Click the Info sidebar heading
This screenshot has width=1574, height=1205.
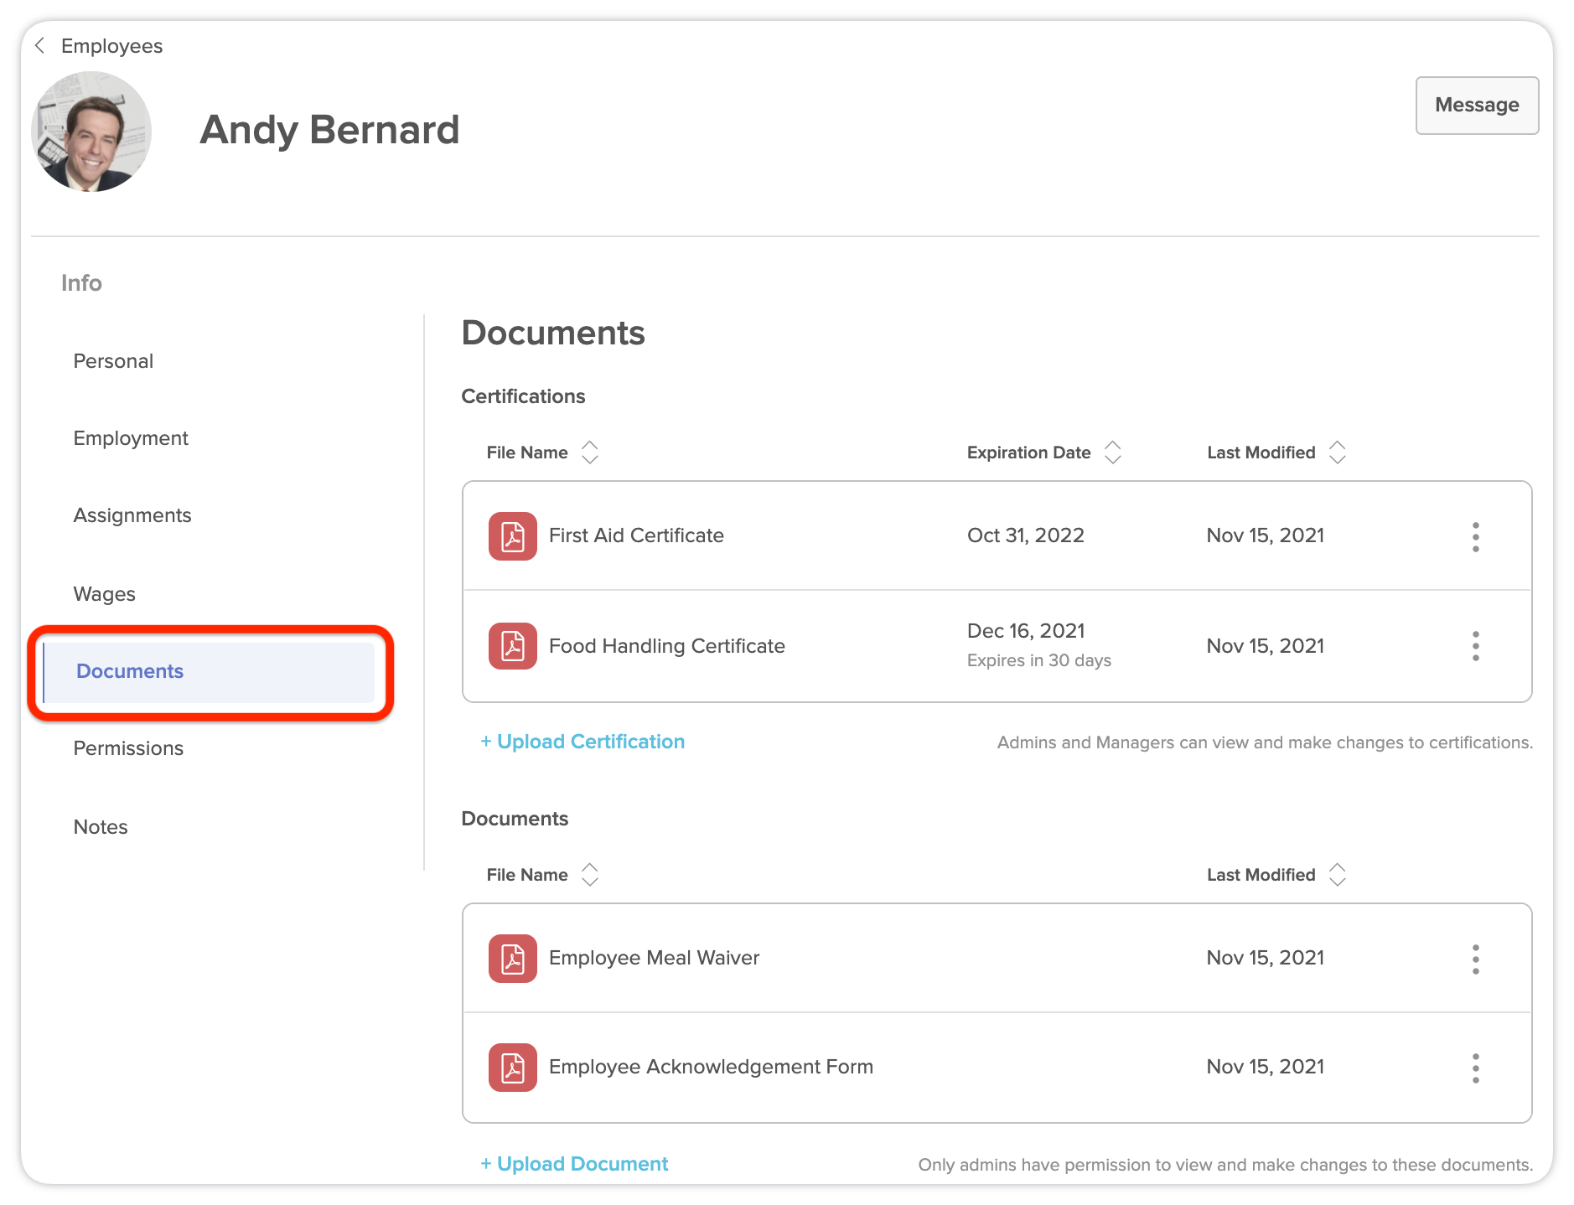(x=81, y=283)
